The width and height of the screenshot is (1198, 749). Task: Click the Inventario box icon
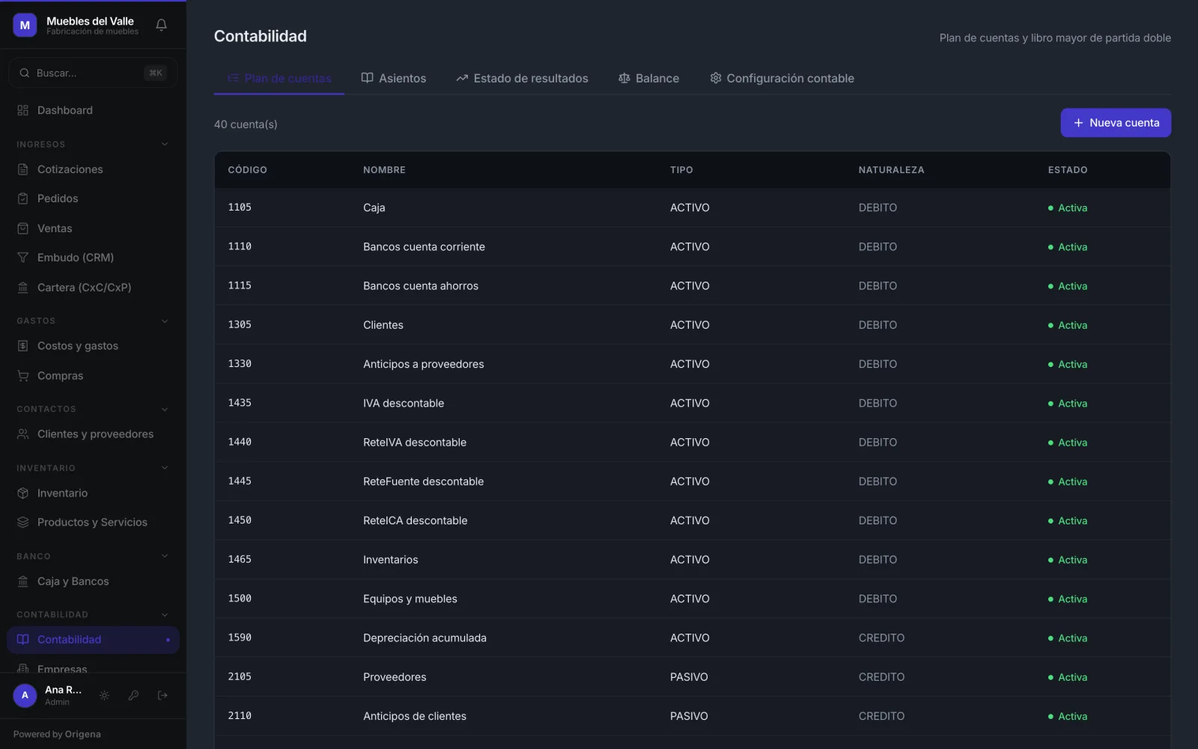click(22, 494)
